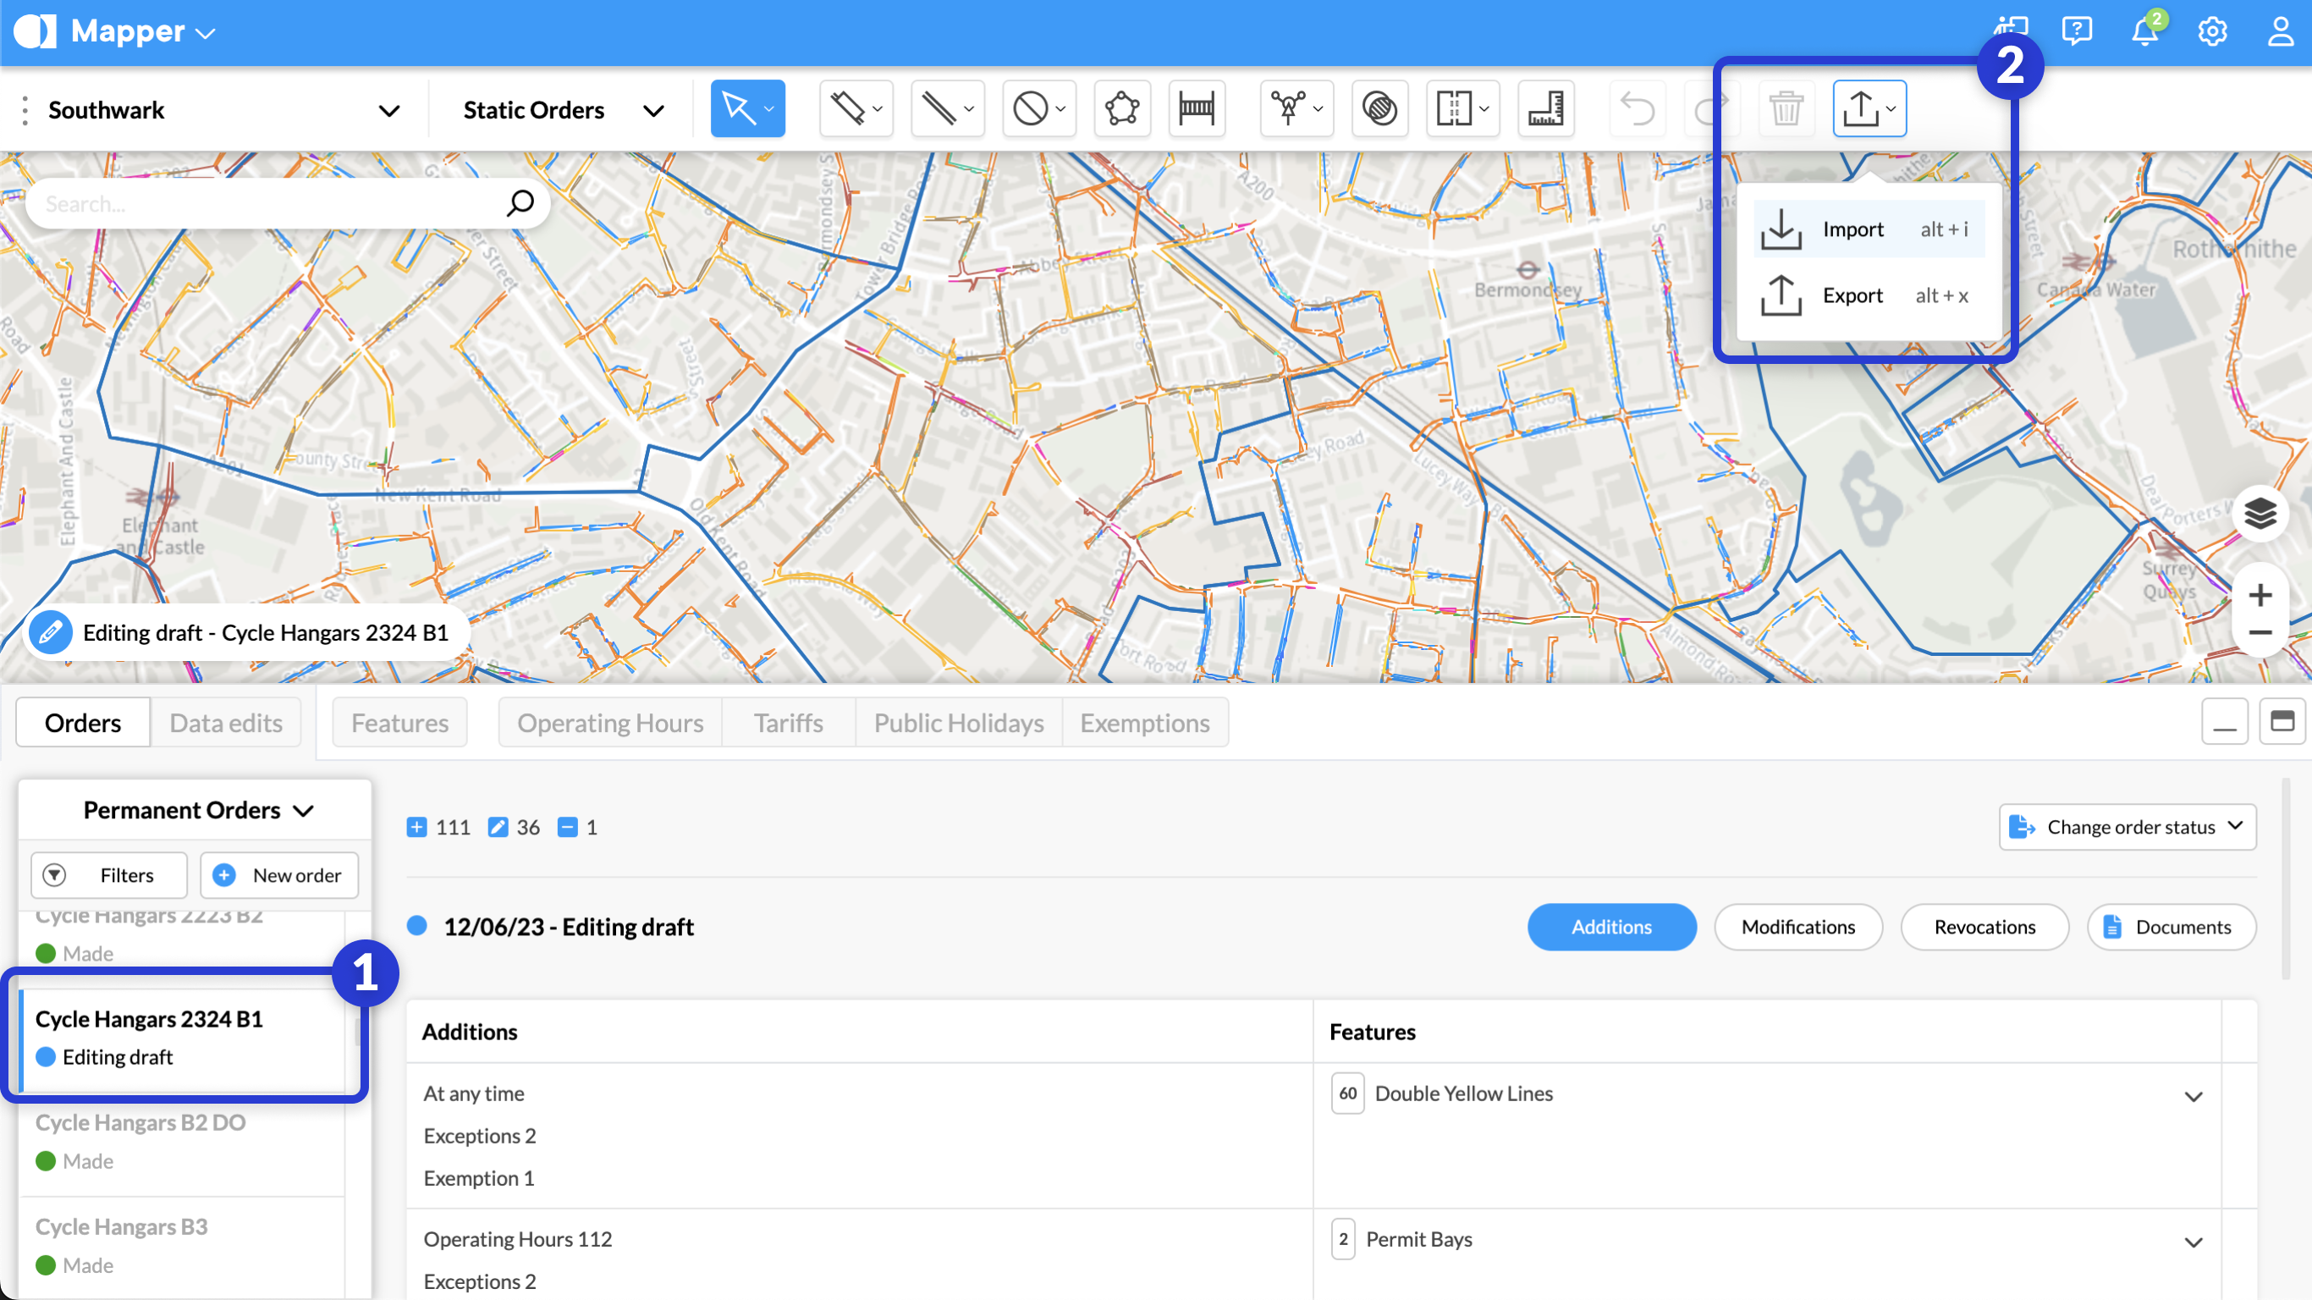
Task: Click the polygon shape drawing tool
Action: [x=1122, y=108]
